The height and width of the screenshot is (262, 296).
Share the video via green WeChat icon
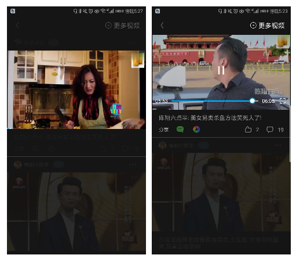tap(180, 129)
